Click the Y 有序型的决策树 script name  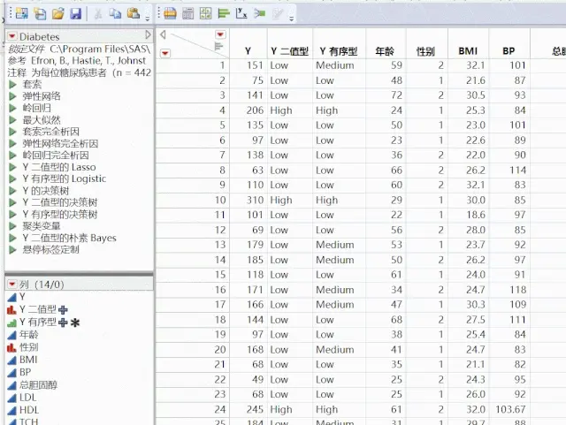click(60, 215)
